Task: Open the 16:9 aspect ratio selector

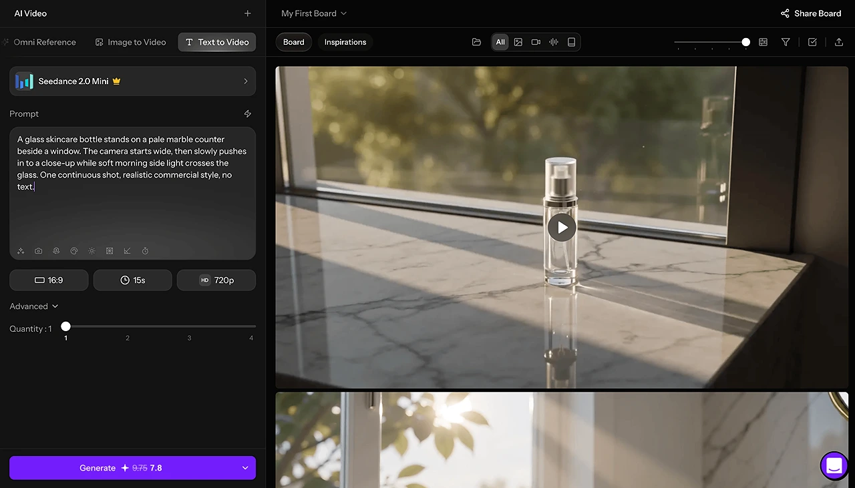Action: coord(49,280)
